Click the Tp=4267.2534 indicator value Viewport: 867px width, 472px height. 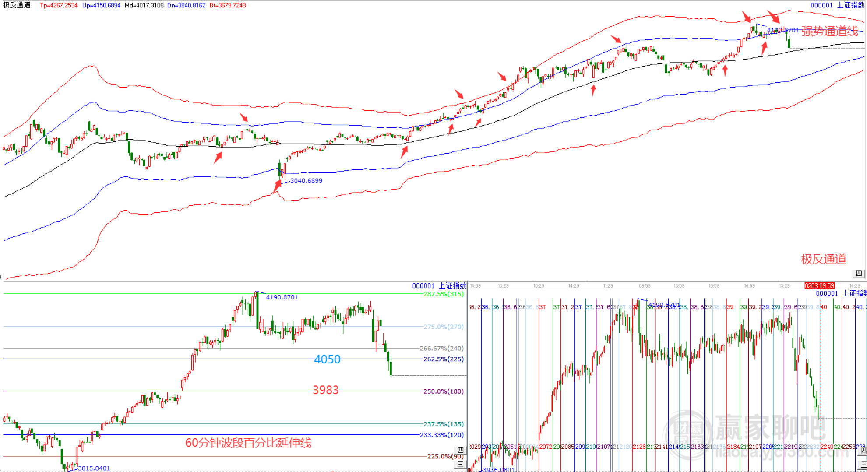click(x=59, y=5)
